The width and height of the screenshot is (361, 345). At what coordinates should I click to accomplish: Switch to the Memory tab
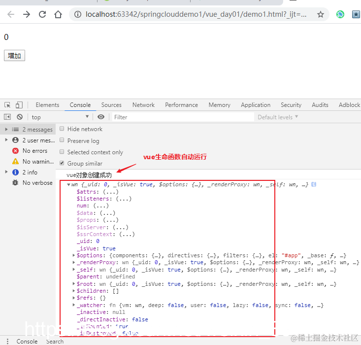click(x=220, y=105)
